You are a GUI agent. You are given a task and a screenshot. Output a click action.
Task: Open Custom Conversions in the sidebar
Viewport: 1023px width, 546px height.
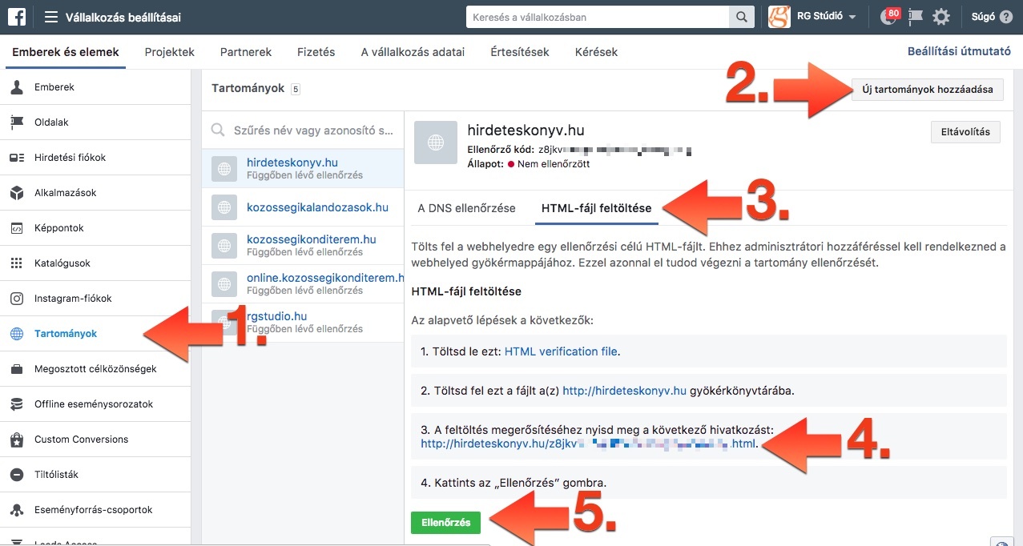pos(95,440)
